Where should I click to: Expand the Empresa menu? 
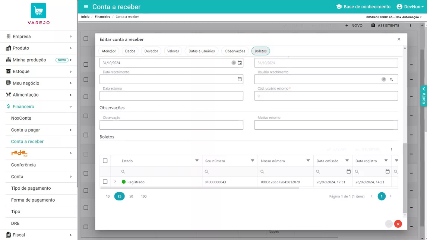(38, 37)
